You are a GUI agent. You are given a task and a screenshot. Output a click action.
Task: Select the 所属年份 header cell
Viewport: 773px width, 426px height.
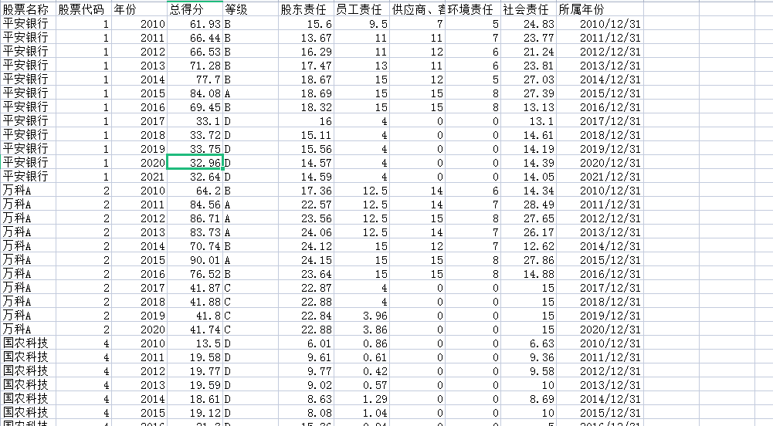click(x=600, y=9)
